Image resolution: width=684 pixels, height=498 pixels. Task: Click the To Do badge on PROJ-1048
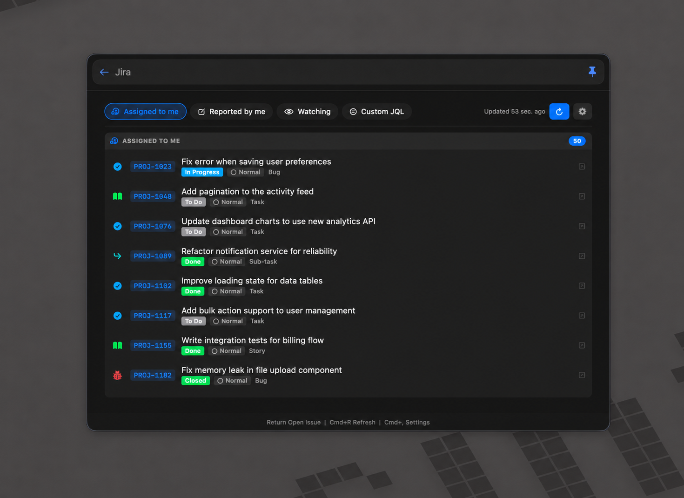pyautogui.click(x=194, y=202)
